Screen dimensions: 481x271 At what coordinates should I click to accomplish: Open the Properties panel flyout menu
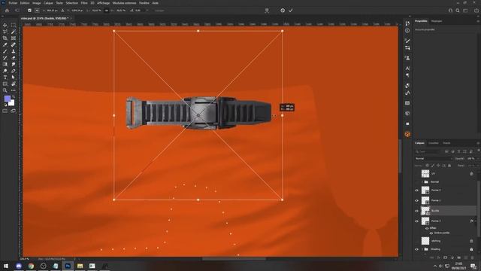click(478, 21)
